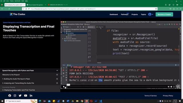Open The Codex LinkedIn page

pyautogui.click(x=31, y=96)
